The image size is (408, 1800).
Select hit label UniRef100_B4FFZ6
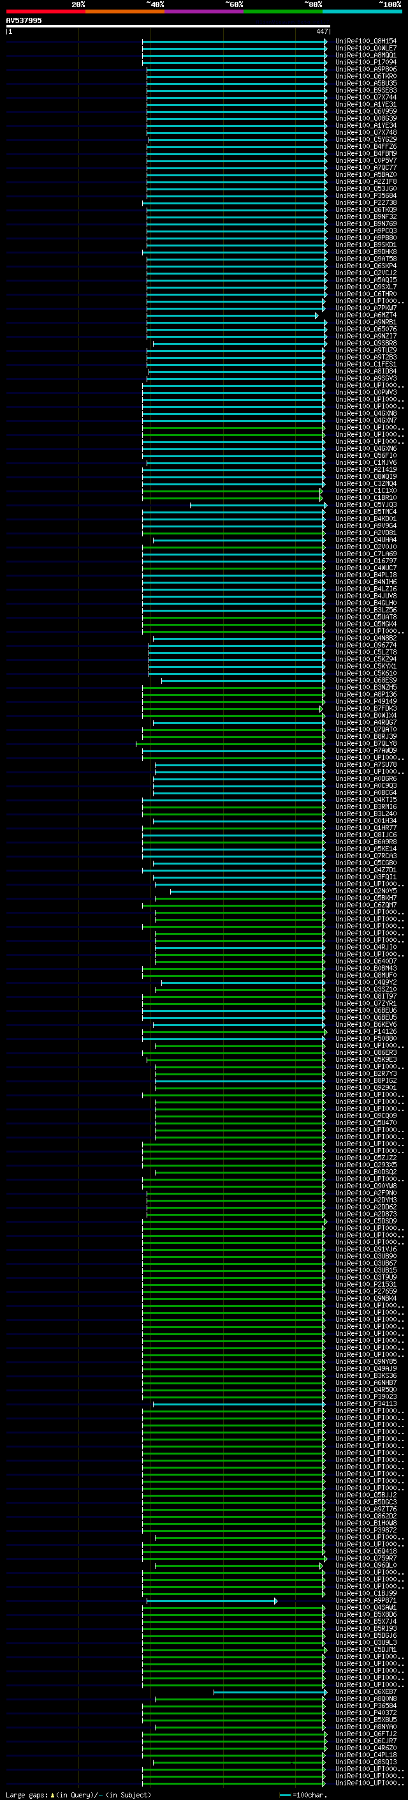tap(366, 147)
